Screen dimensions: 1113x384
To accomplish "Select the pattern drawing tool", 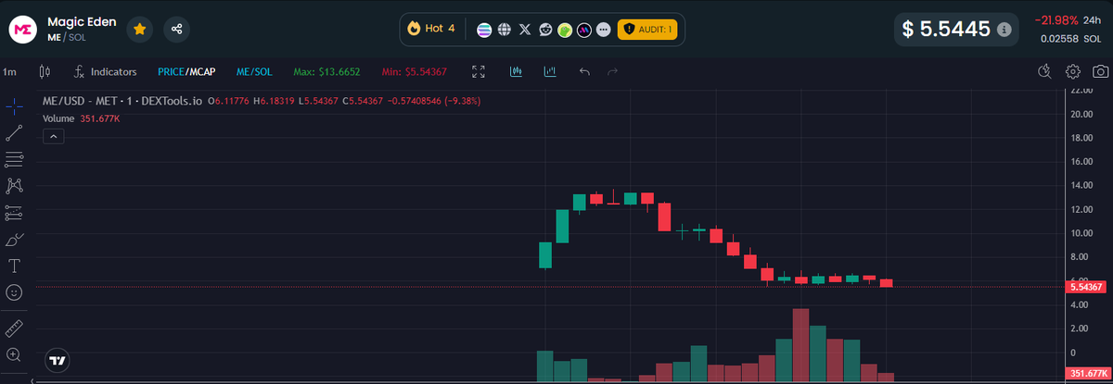I will click(14, 186).
